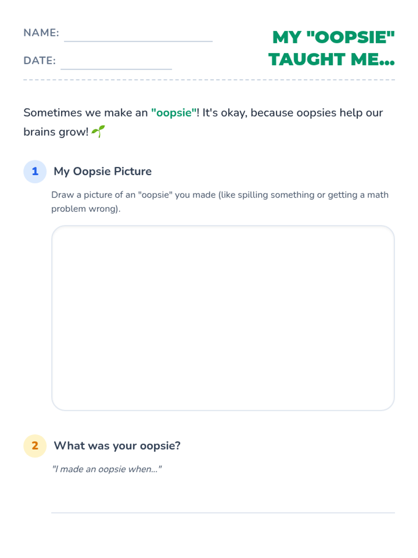This screenshot has width=418, height=558.
Task: Click the "NAME:" label
Action: tap(41, 33)
